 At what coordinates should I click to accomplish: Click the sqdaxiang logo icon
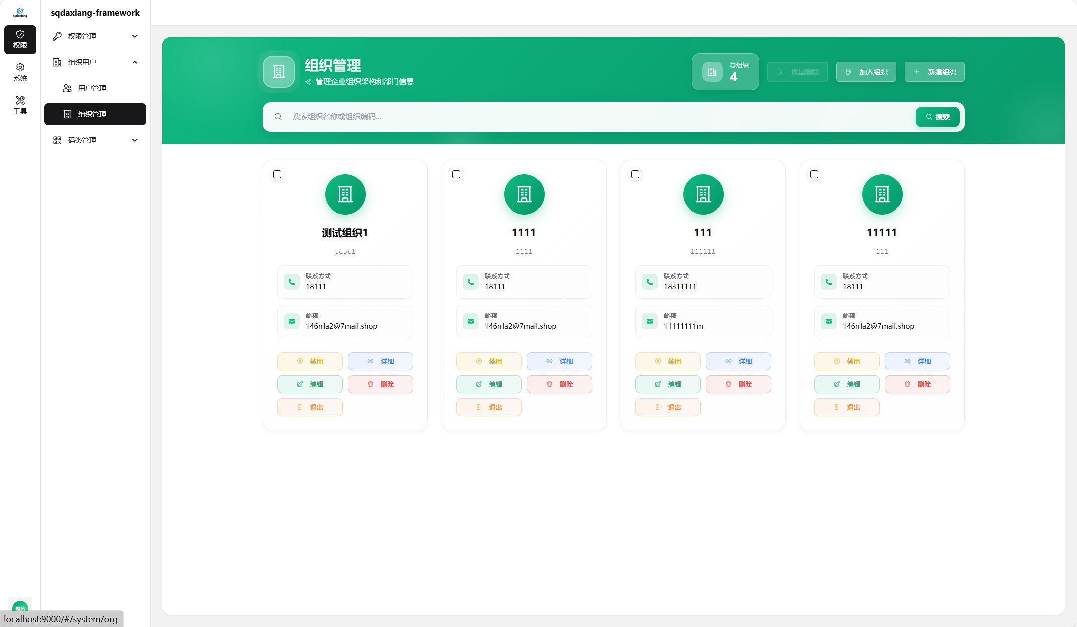pos(20,12)
